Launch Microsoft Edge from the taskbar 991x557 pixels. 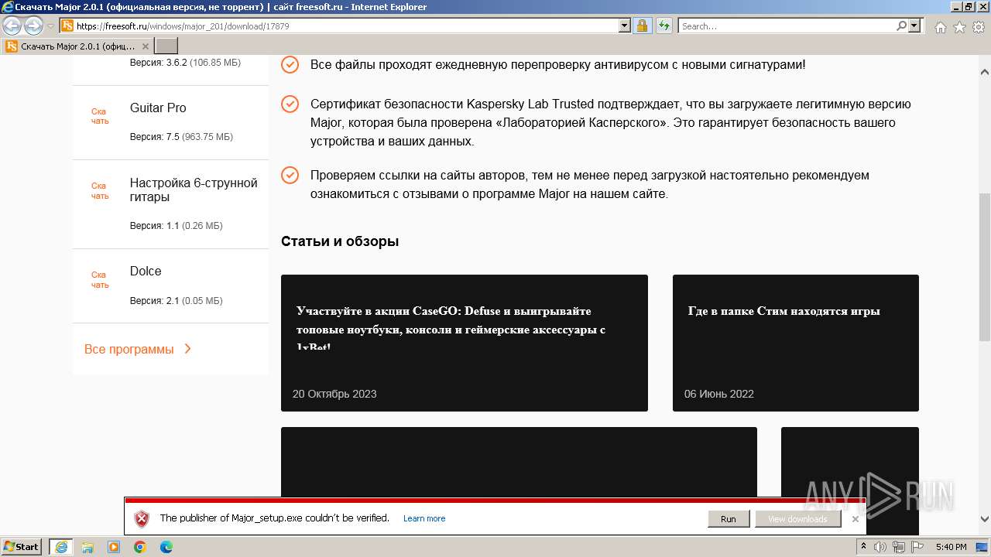point(166,547)
